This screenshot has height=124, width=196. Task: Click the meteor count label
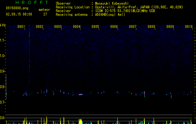pyautogui.click(x=44, y=10)
